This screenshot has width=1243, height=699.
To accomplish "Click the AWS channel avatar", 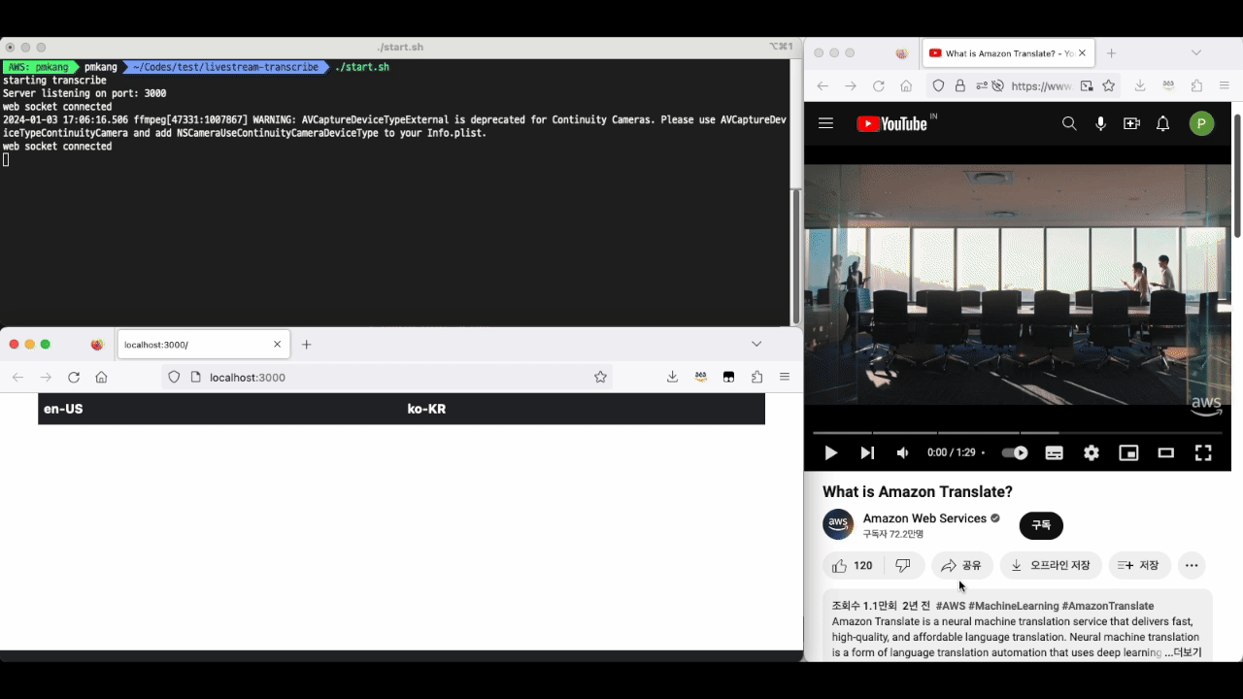I will (x=838, y=524).
